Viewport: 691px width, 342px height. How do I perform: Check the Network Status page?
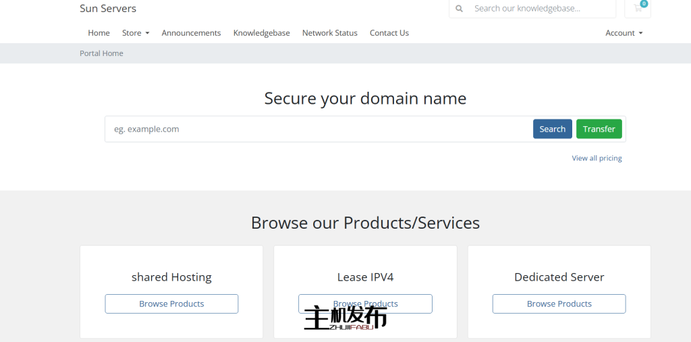[329, 33]
